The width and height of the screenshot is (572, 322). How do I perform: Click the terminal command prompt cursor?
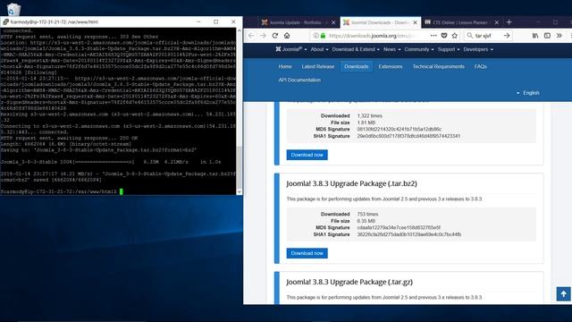(x=122, y=191)
